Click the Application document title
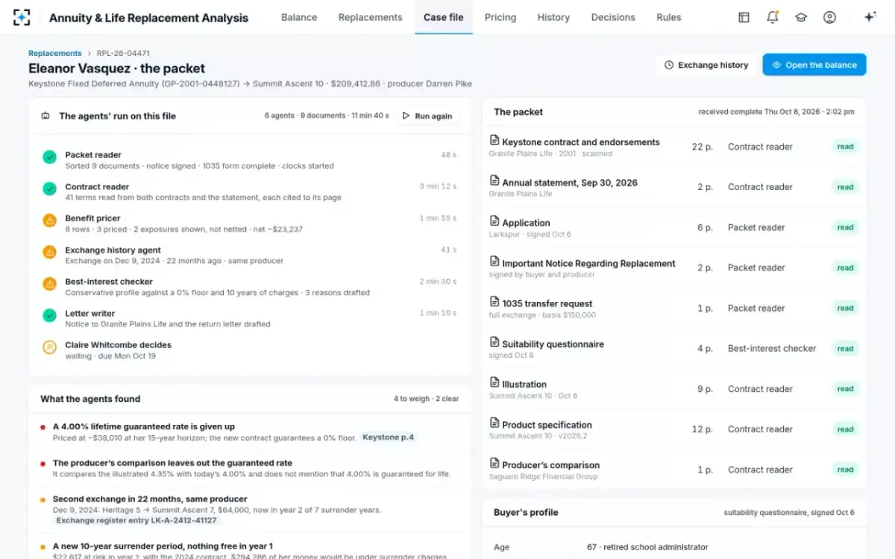The image size is (895, 559). point(526,223)
